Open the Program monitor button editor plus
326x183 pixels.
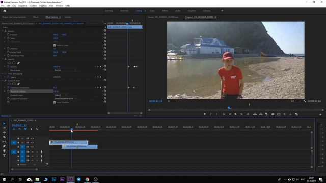point(320,114)
